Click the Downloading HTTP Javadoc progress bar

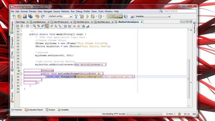tap(144, 114)
